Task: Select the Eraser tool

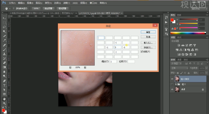Action: pyautogui.click(x=4, y=63)
